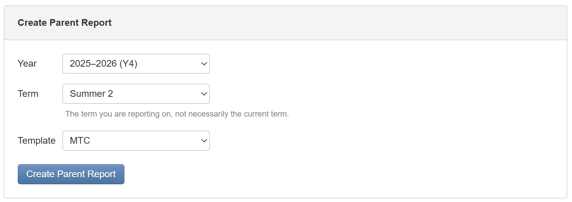Click the Create Parent Report panel heading
This screenshot has height=202, width=572.
(65, 23)
